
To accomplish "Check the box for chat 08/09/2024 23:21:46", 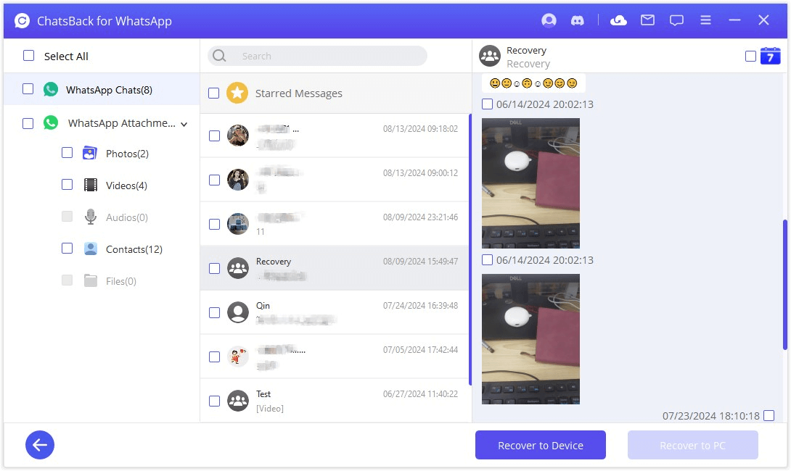I will 214,224.
